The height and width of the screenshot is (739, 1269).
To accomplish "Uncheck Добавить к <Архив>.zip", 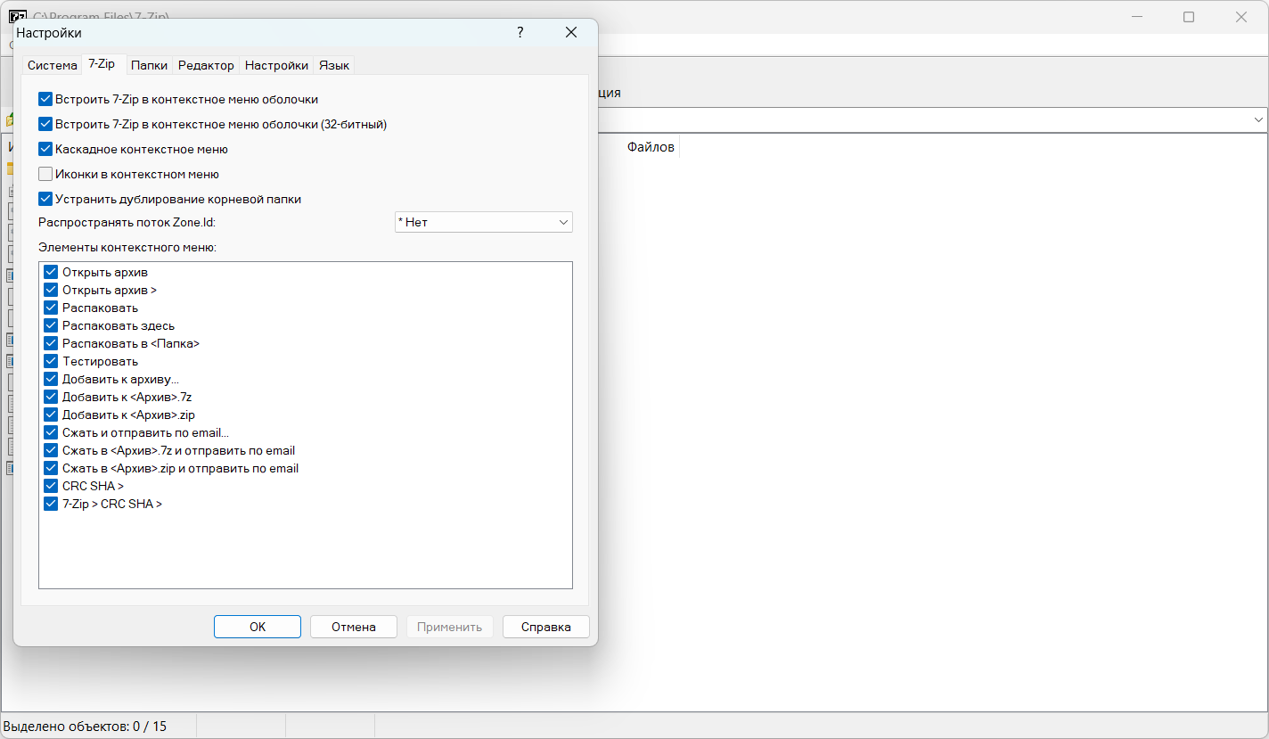I will tap(51, 415).
